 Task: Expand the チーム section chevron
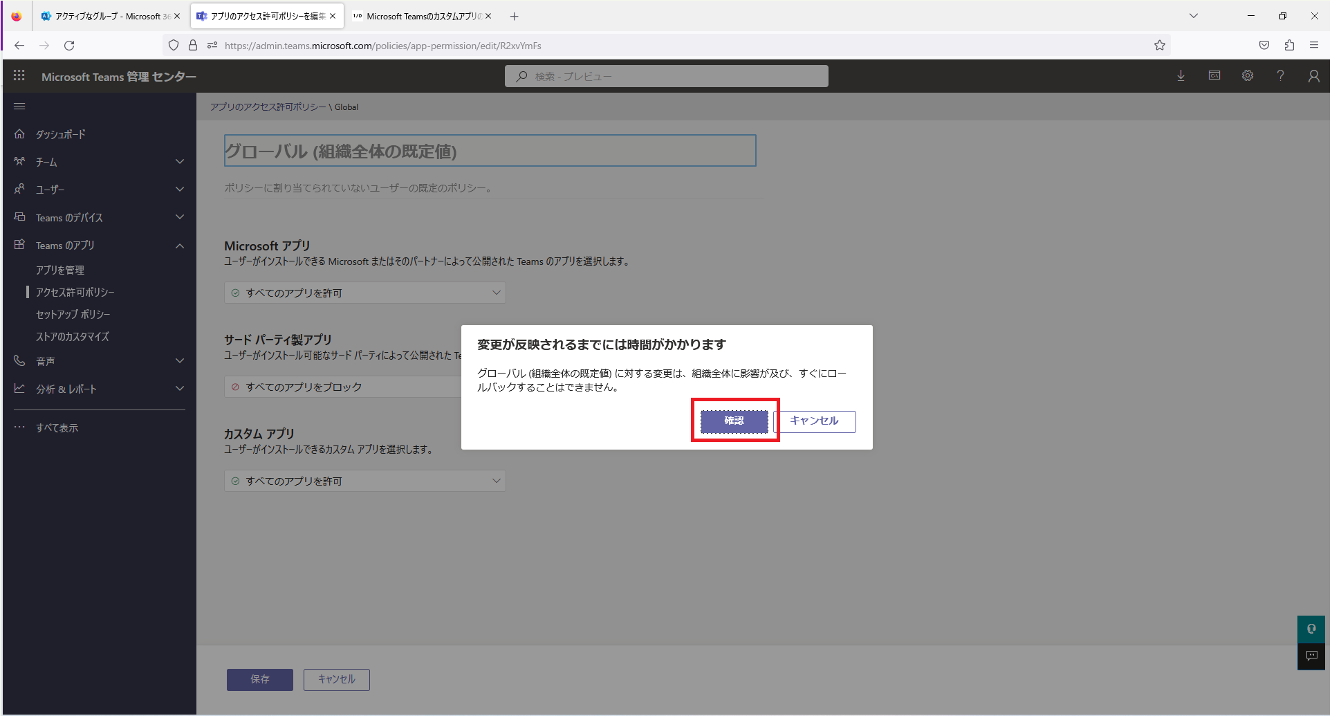180,162
